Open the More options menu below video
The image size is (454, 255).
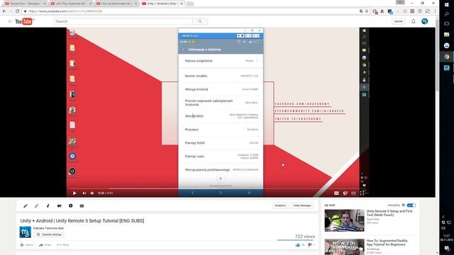(x=63, y=245)
